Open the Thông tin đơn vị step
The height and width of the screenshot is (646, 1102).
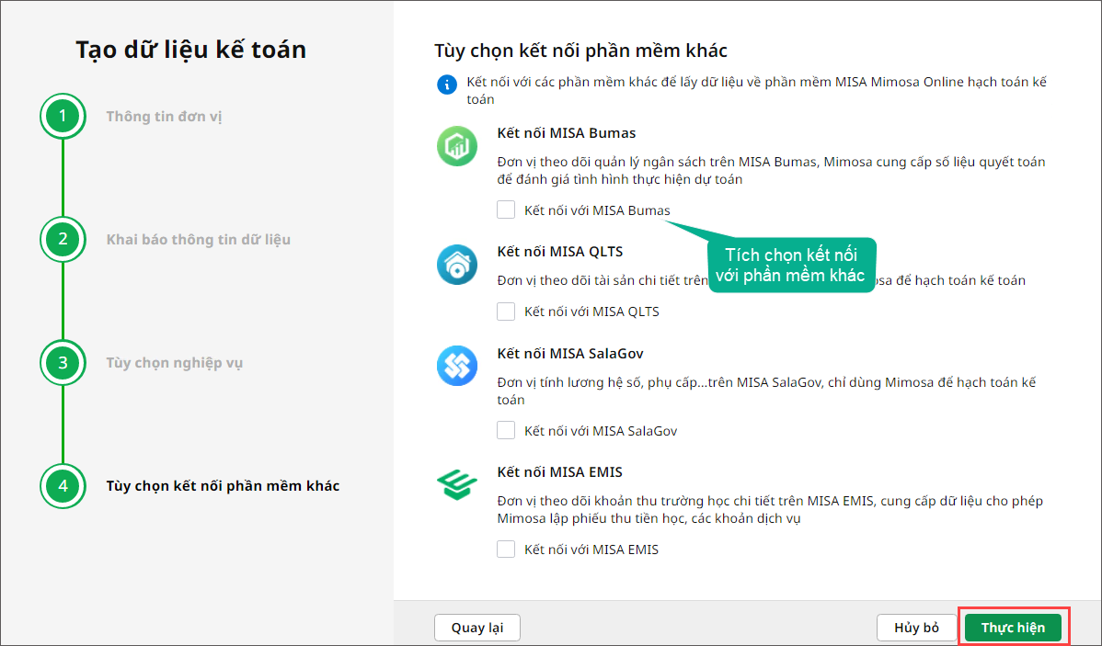click(164, 117)
